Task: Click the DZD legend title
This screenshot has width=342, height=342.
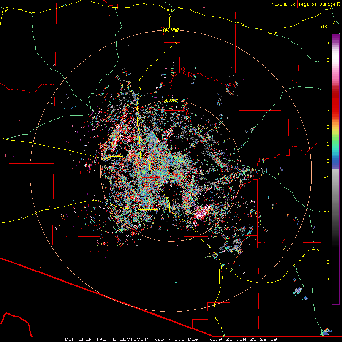Action: 334,23
